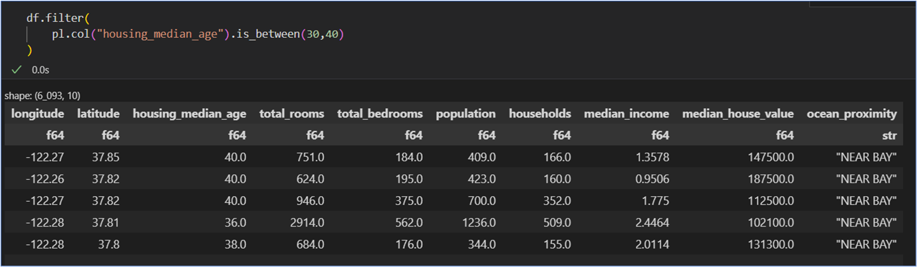Click the closing parenthesis code line
Viewport: 917px width, 267px height.
point(29,50)
